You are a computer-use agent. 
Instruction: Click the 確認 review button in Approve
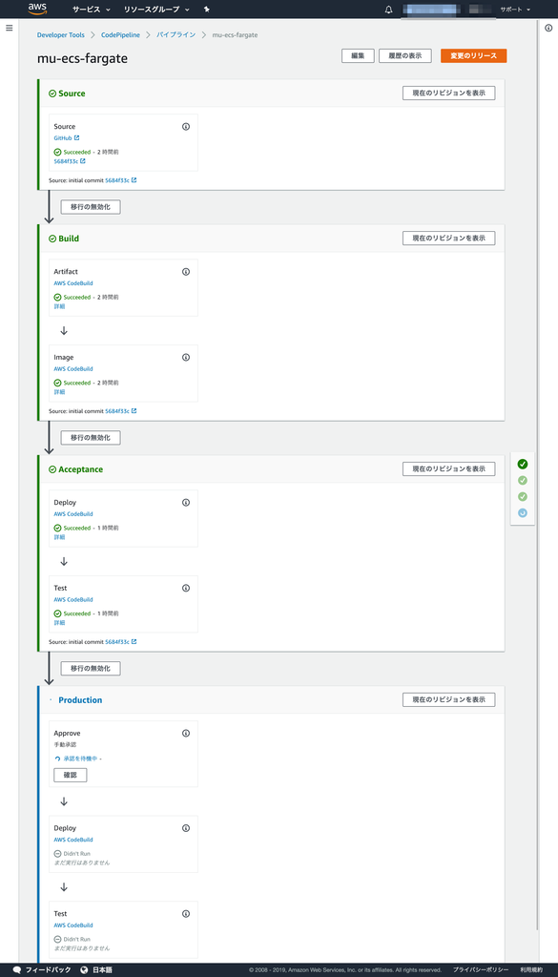[71, 775]
